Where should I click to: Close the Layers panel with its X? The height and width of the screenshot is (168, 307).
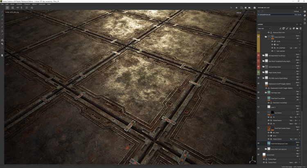[301, 25]
